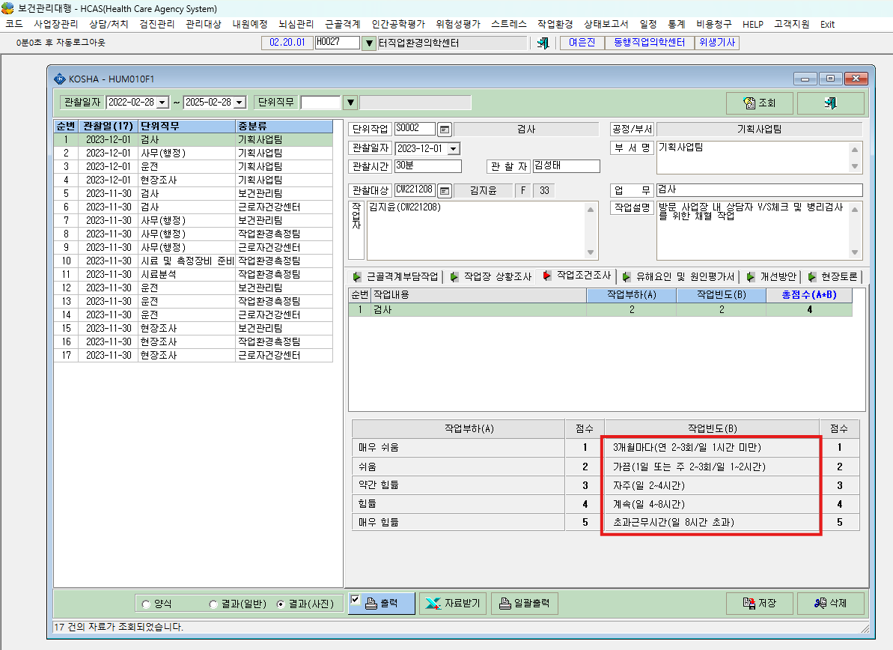Viewport: 893px width, 650px height.
Task: Click the 삭제 delete button
Action: (x=830, y=604)
